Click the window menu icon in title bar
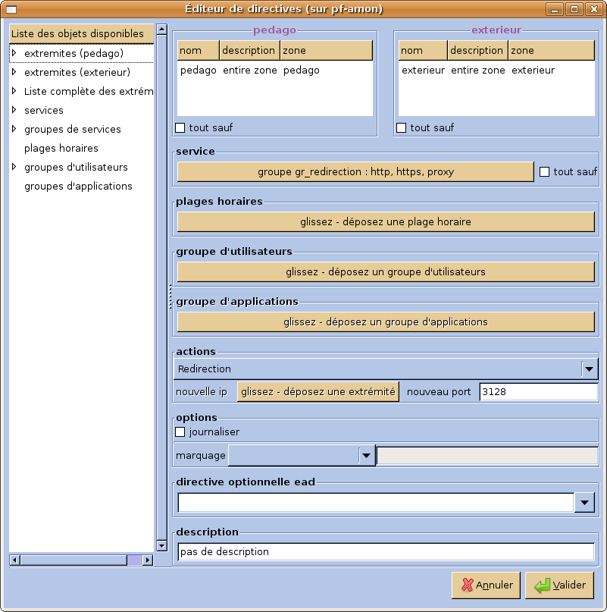This screenshot has width=607, height=612. pyautogui.click(x=11, y=9)
